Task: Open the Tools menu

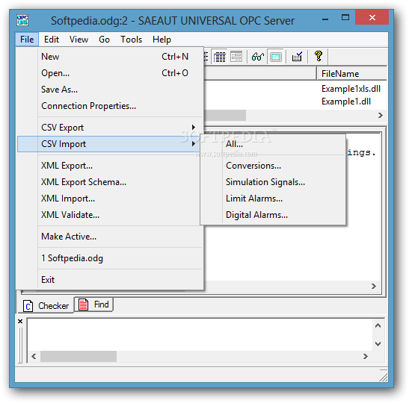Action: (x=131, y=40)
